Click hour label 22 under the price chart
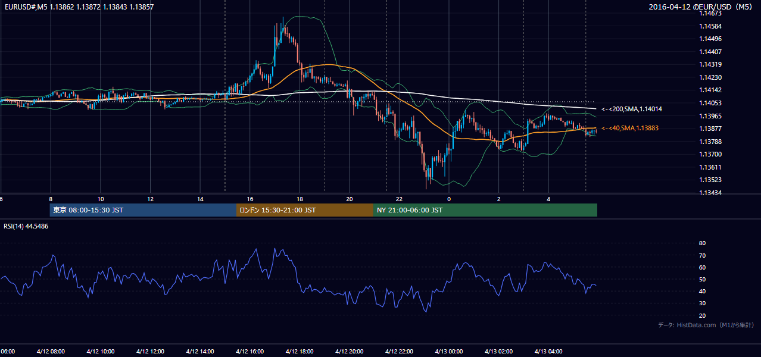Screen dimensions: 761x357 click(400, 199)
